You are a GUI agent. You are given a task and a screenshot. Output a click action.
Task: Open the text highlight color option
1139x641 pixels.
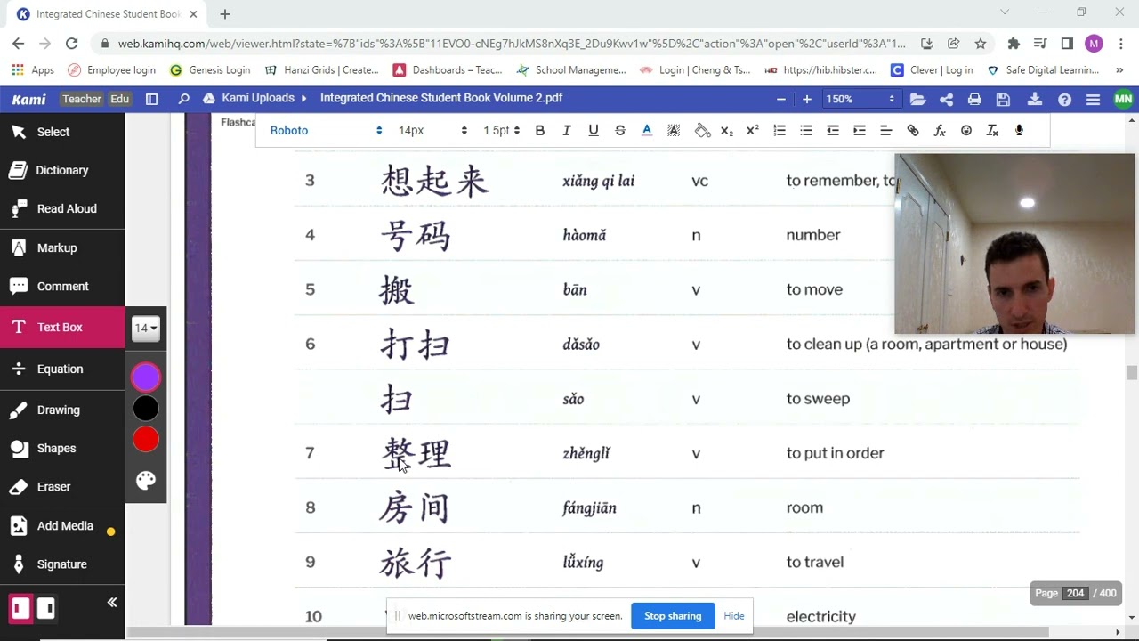pyautogui.click(x=674, y=131)
